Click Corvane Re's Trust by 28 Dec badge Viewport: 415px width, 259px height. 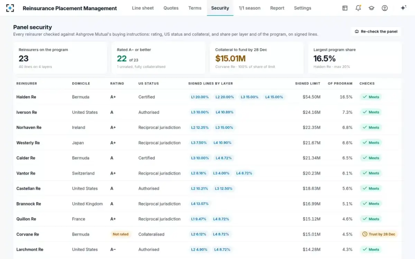(379, 234)
